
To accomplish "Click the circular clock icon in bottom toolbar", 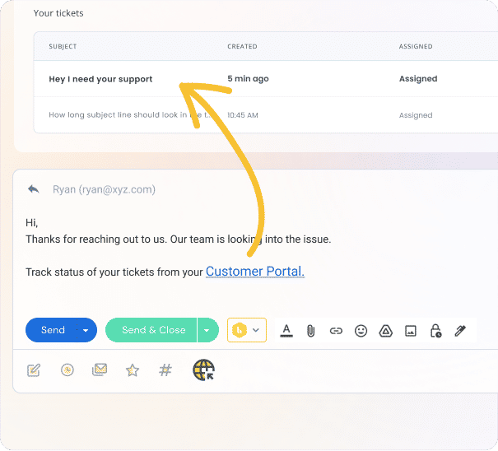I will (67, 370).
